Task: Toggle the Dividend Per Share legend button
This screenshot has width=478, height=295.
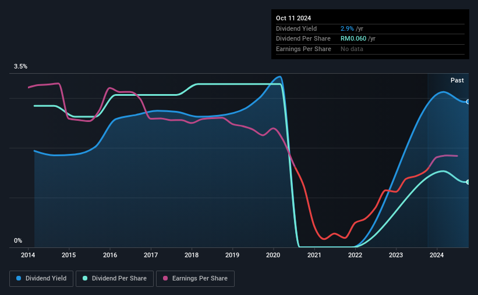Action: coord(115,279)
